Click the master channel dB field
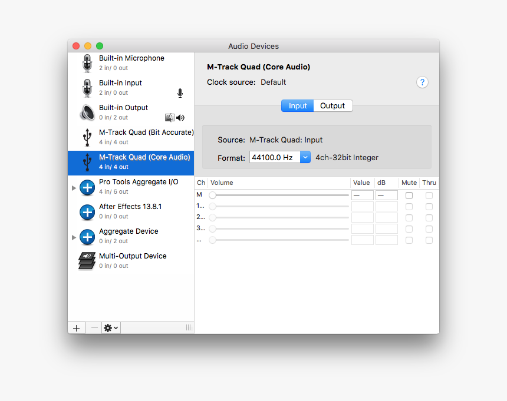Screen dimensions: 507x401 click(386, 195)
